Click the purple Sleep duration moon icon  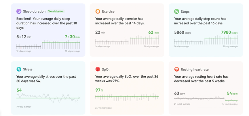click(x=19, y=11)
